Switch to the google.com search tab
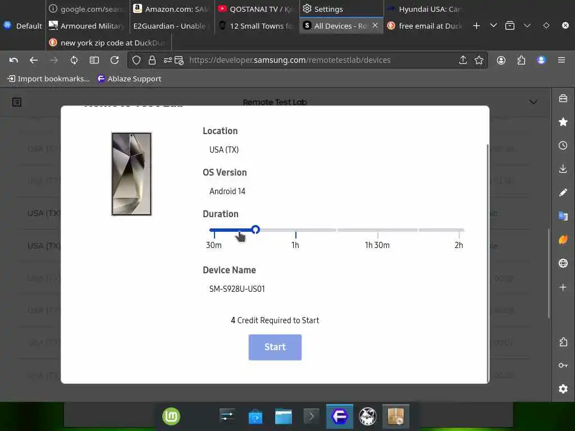Viewport: 575px width, 431px height. pyautogui.click(x=87, y=9)
